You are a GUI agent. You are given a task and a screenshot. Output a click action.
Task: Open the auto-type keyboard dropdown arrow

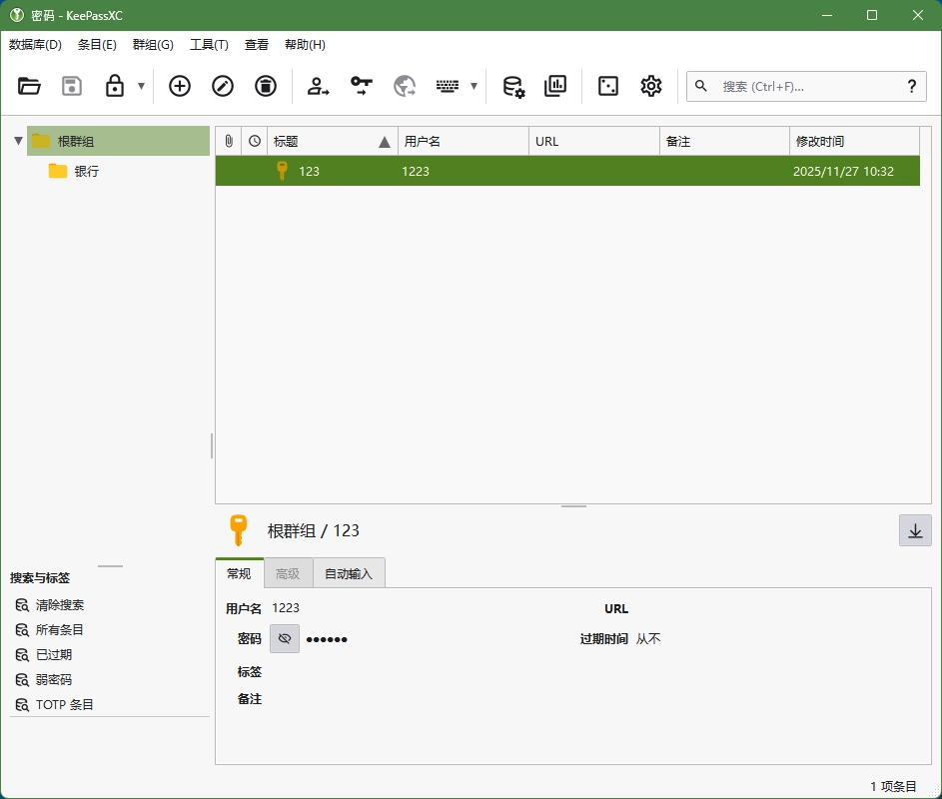(473, 86)
